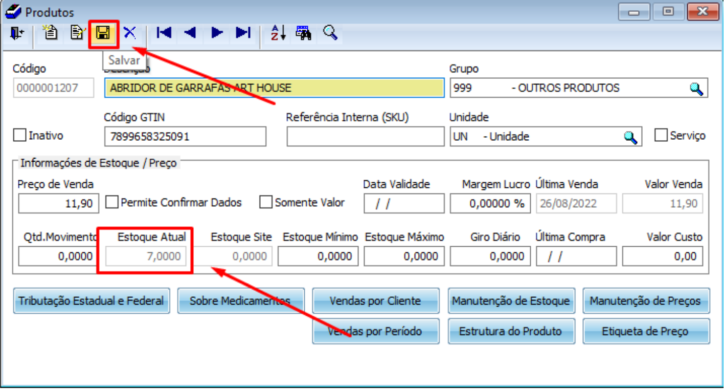Viewport: 724px width, 389px height.
Task: Open Manutenção de Estoque
Action: 511,301
